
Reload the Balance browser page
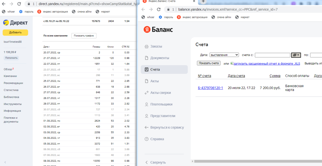[158, 9]
